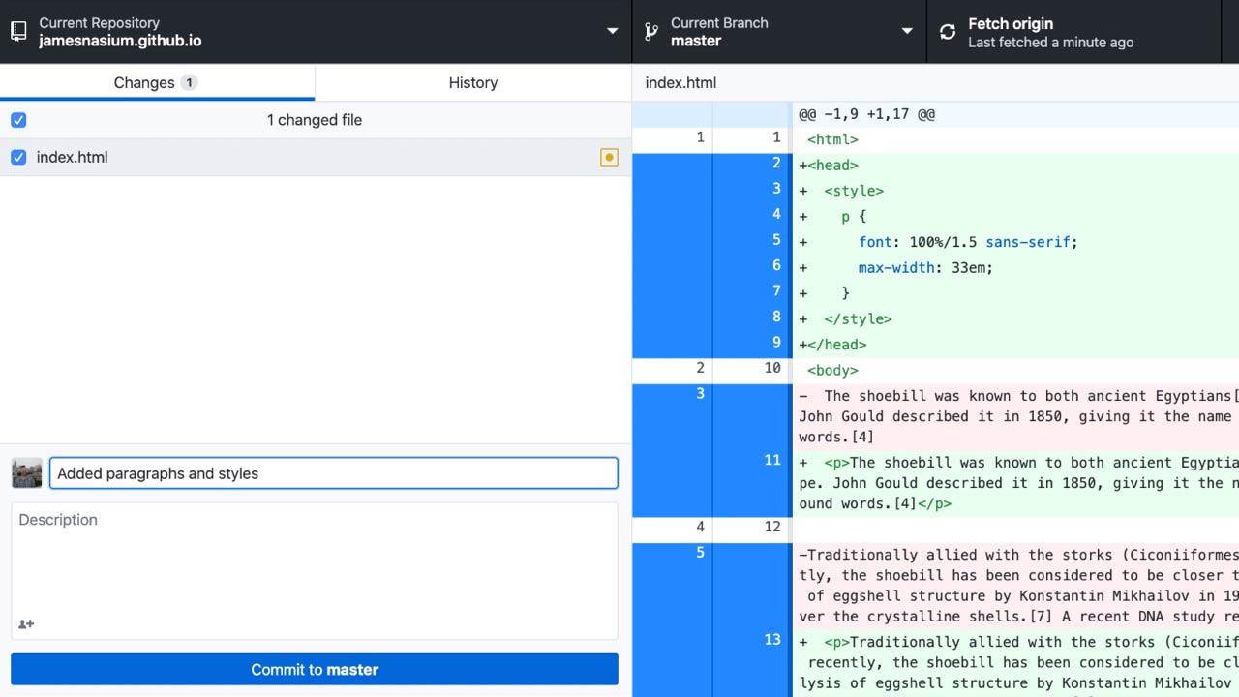
Task: Click the user avatar beside the commit summary
Action: click(26, 472)
